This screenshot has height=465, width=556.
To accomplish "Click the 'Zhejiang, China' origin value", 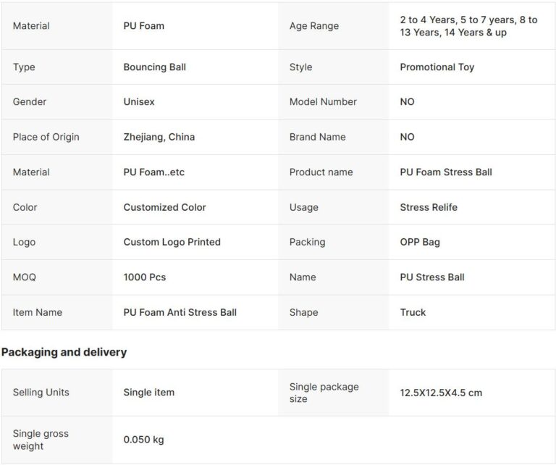I will 159,137.
